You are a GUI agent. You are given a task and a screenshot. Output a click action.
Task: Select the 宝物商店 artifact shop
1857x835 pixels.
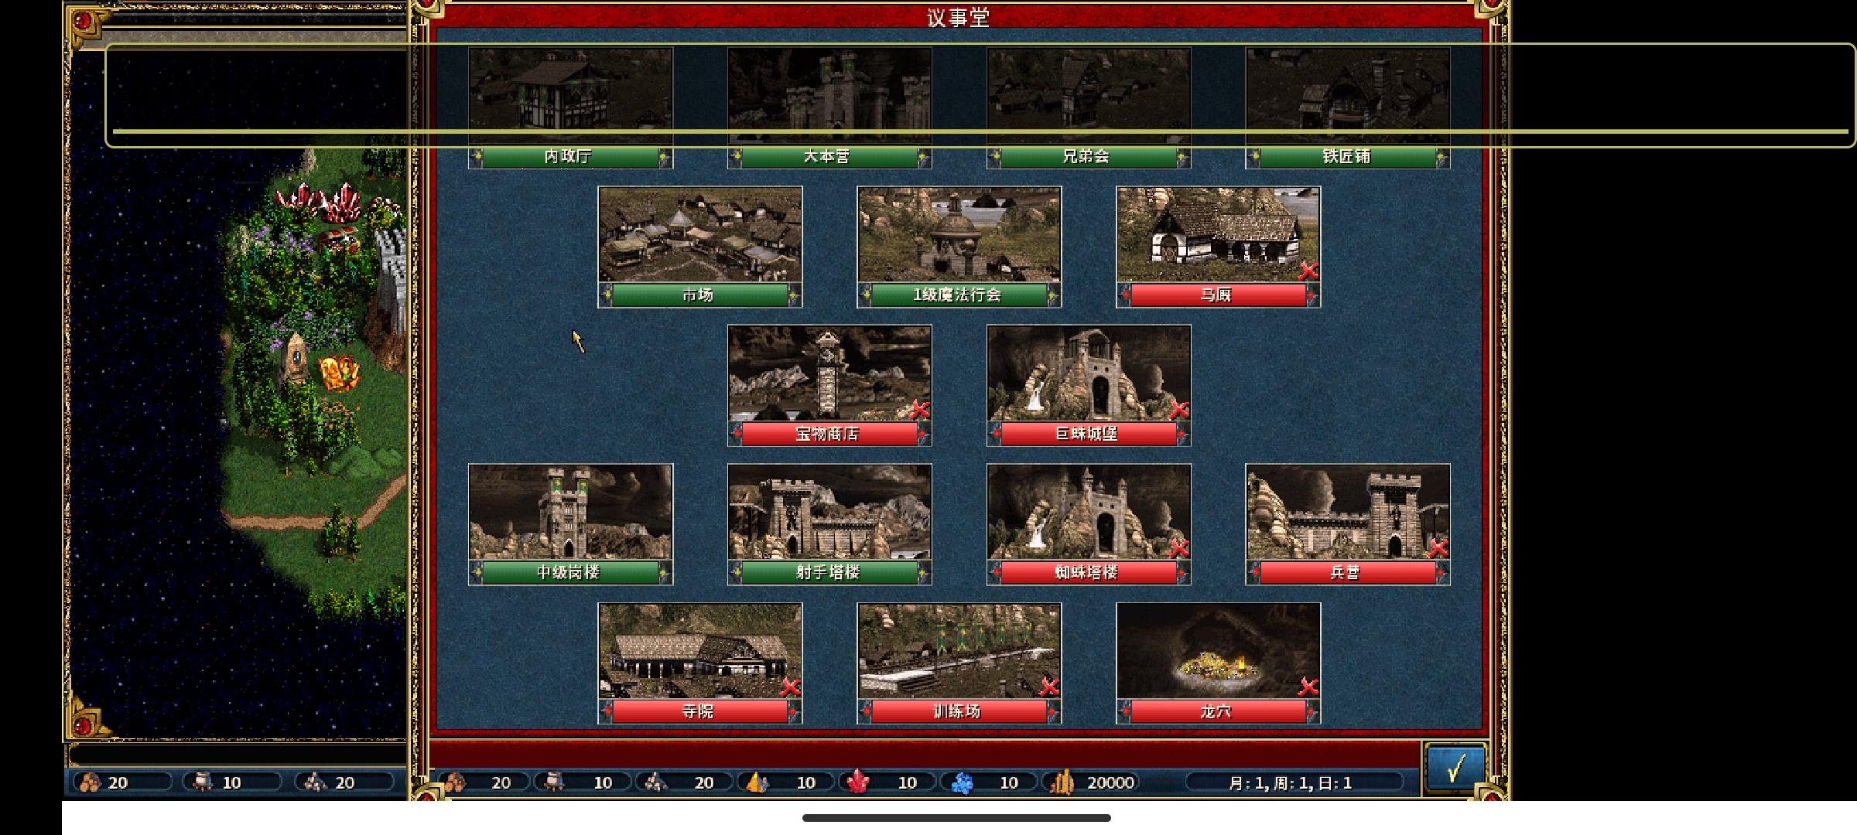click(829, 386)
